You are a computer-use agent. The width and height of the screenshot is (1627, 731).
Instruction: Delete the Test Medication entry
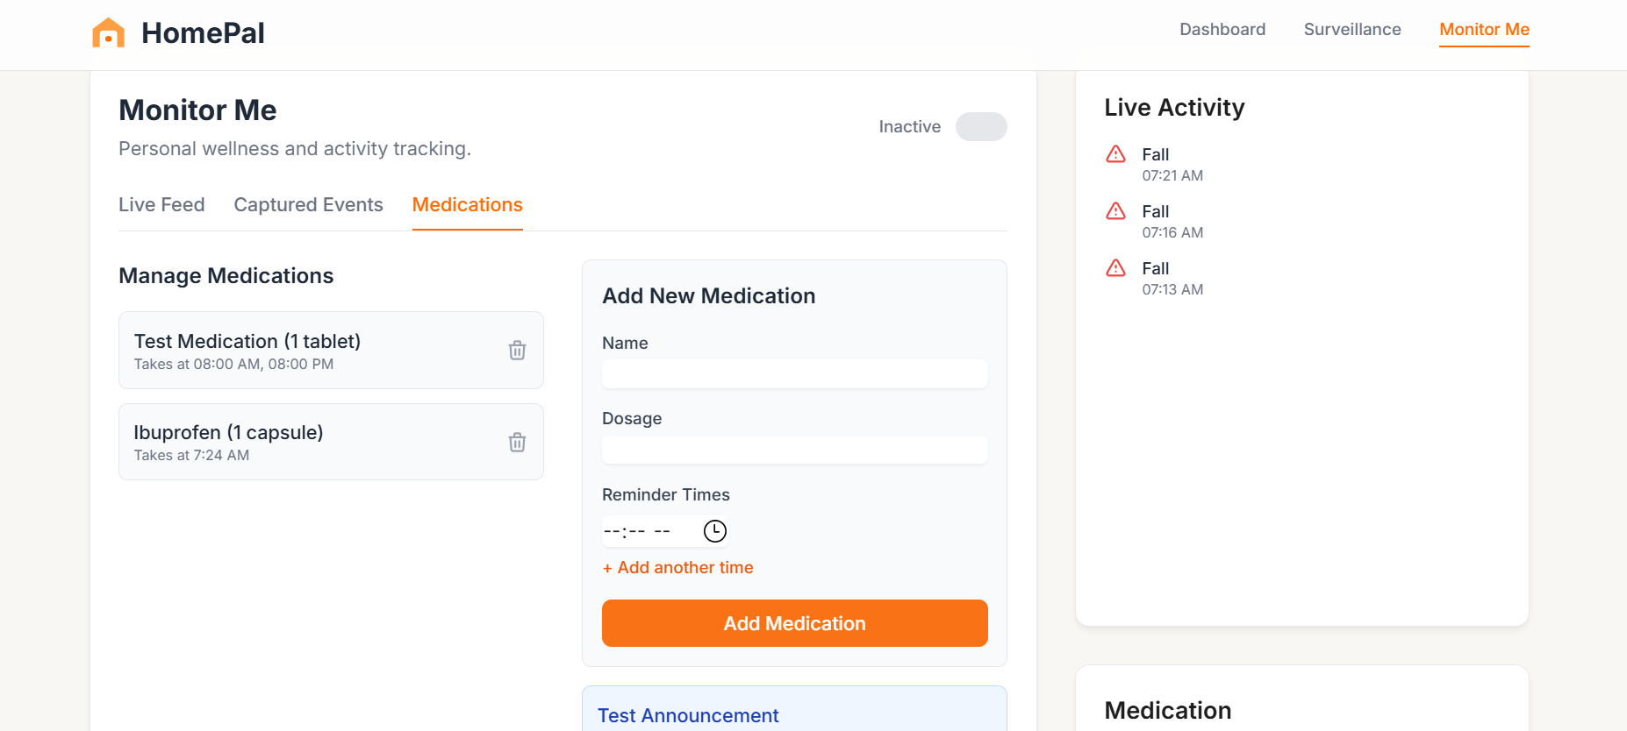click(x=517, y=351)
